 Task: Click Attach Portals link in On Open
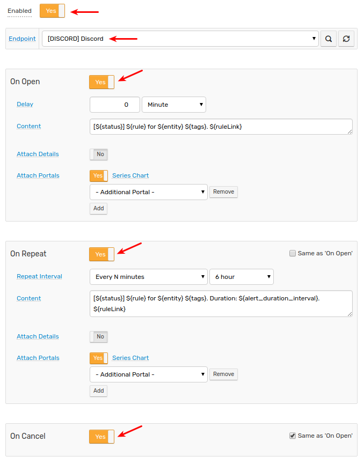[x=38, y=175]
